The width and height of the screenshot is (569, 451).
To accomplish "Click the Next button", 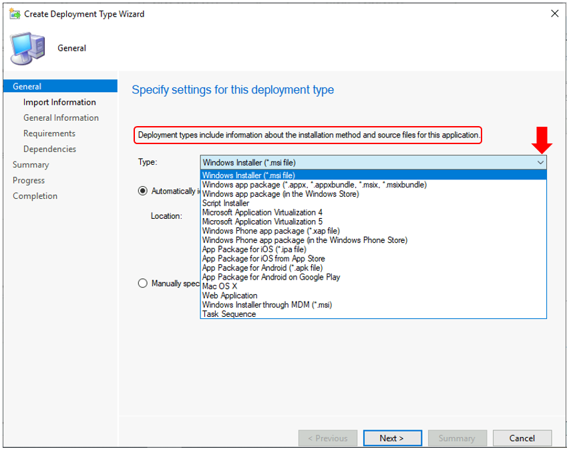I will (x=392, y=438).
